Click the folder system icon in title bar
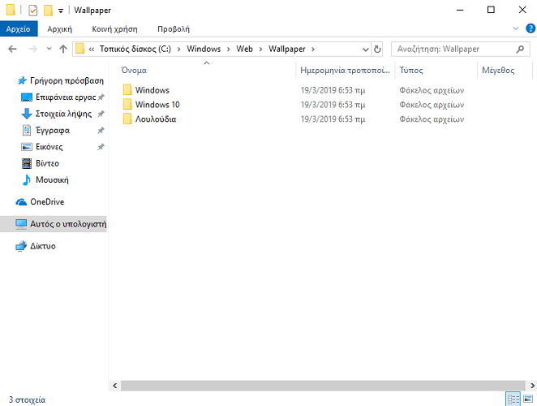 point(11,10)
